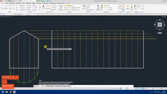
Task: Open the Annotate ribbon tab
Action: pyautogui.click(x=12, y=3)
